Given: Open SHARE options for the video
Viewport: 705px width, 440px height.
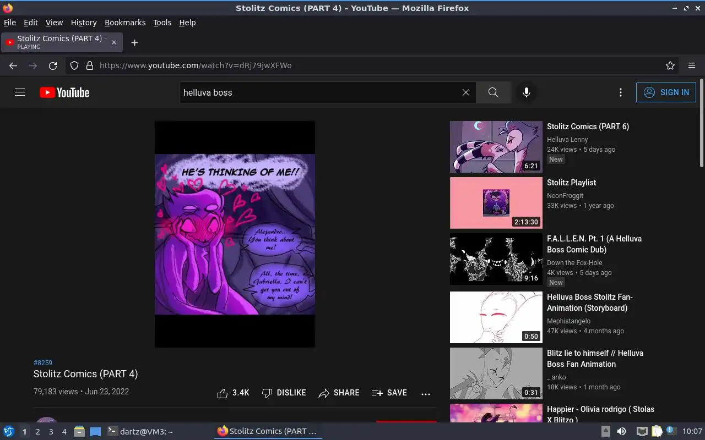Looking at the screenshot, I should [339, 393].
